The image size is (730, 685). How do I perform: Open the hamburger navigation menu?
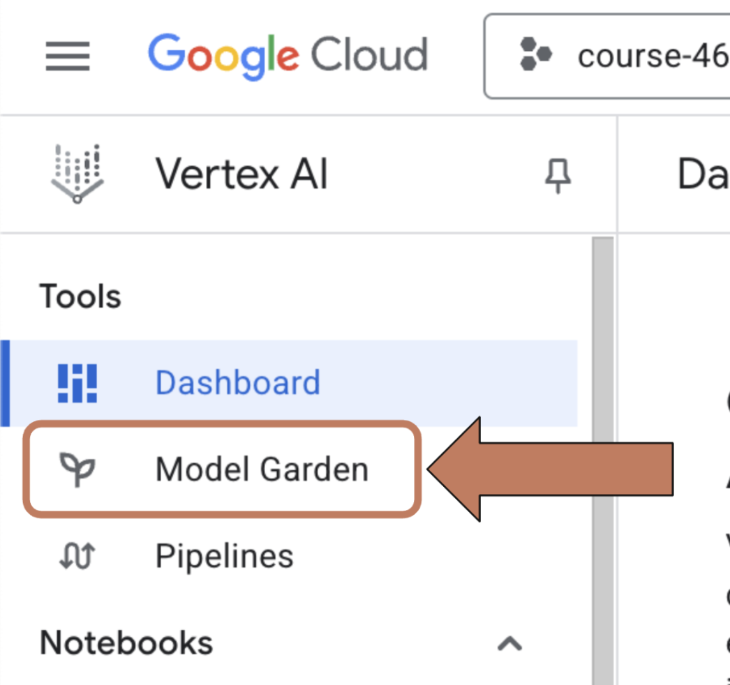[68, 56]
